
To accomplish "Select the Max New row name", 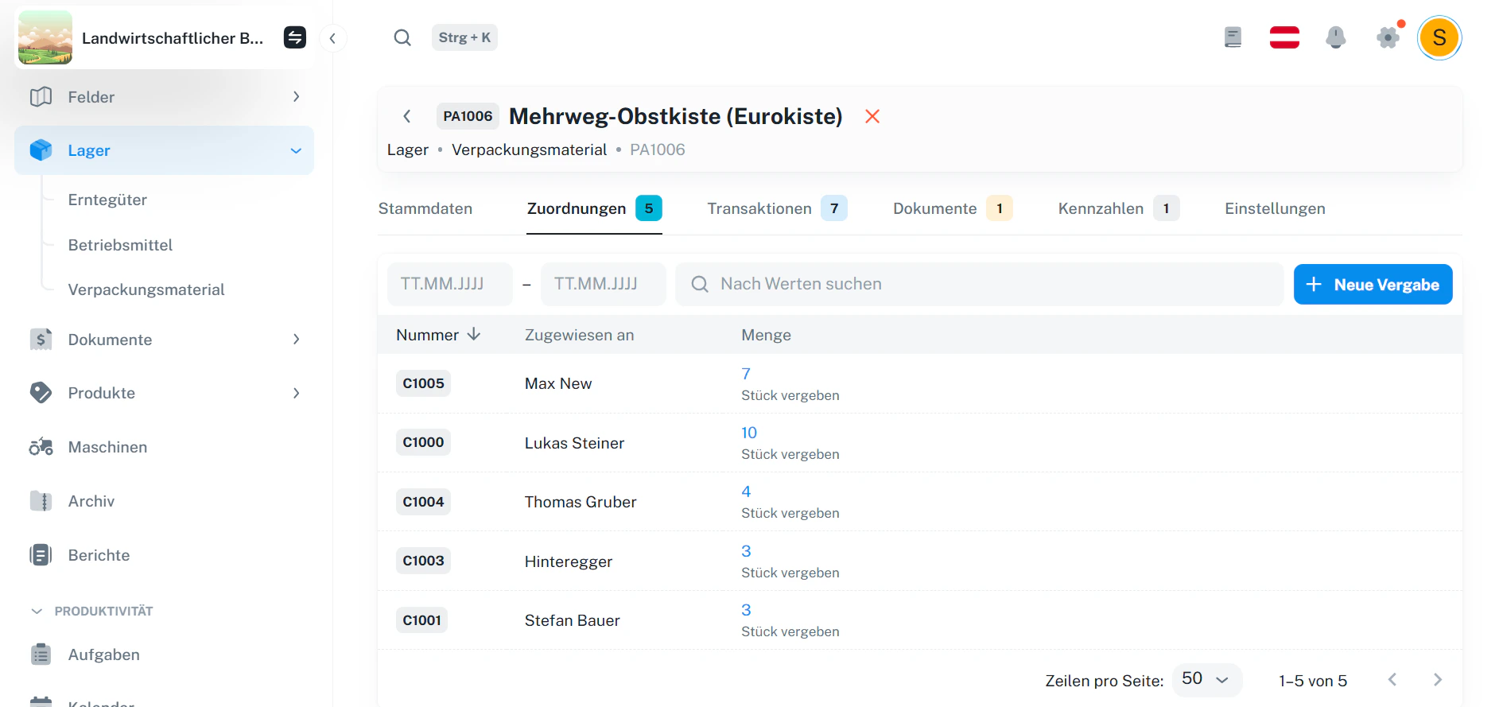I will pos(558,383).
